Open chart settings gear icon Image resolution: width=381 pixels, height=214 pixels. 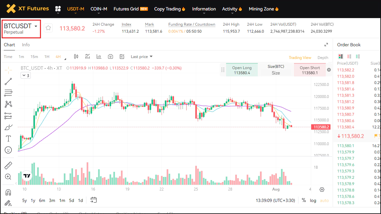[x=322, y=190]
